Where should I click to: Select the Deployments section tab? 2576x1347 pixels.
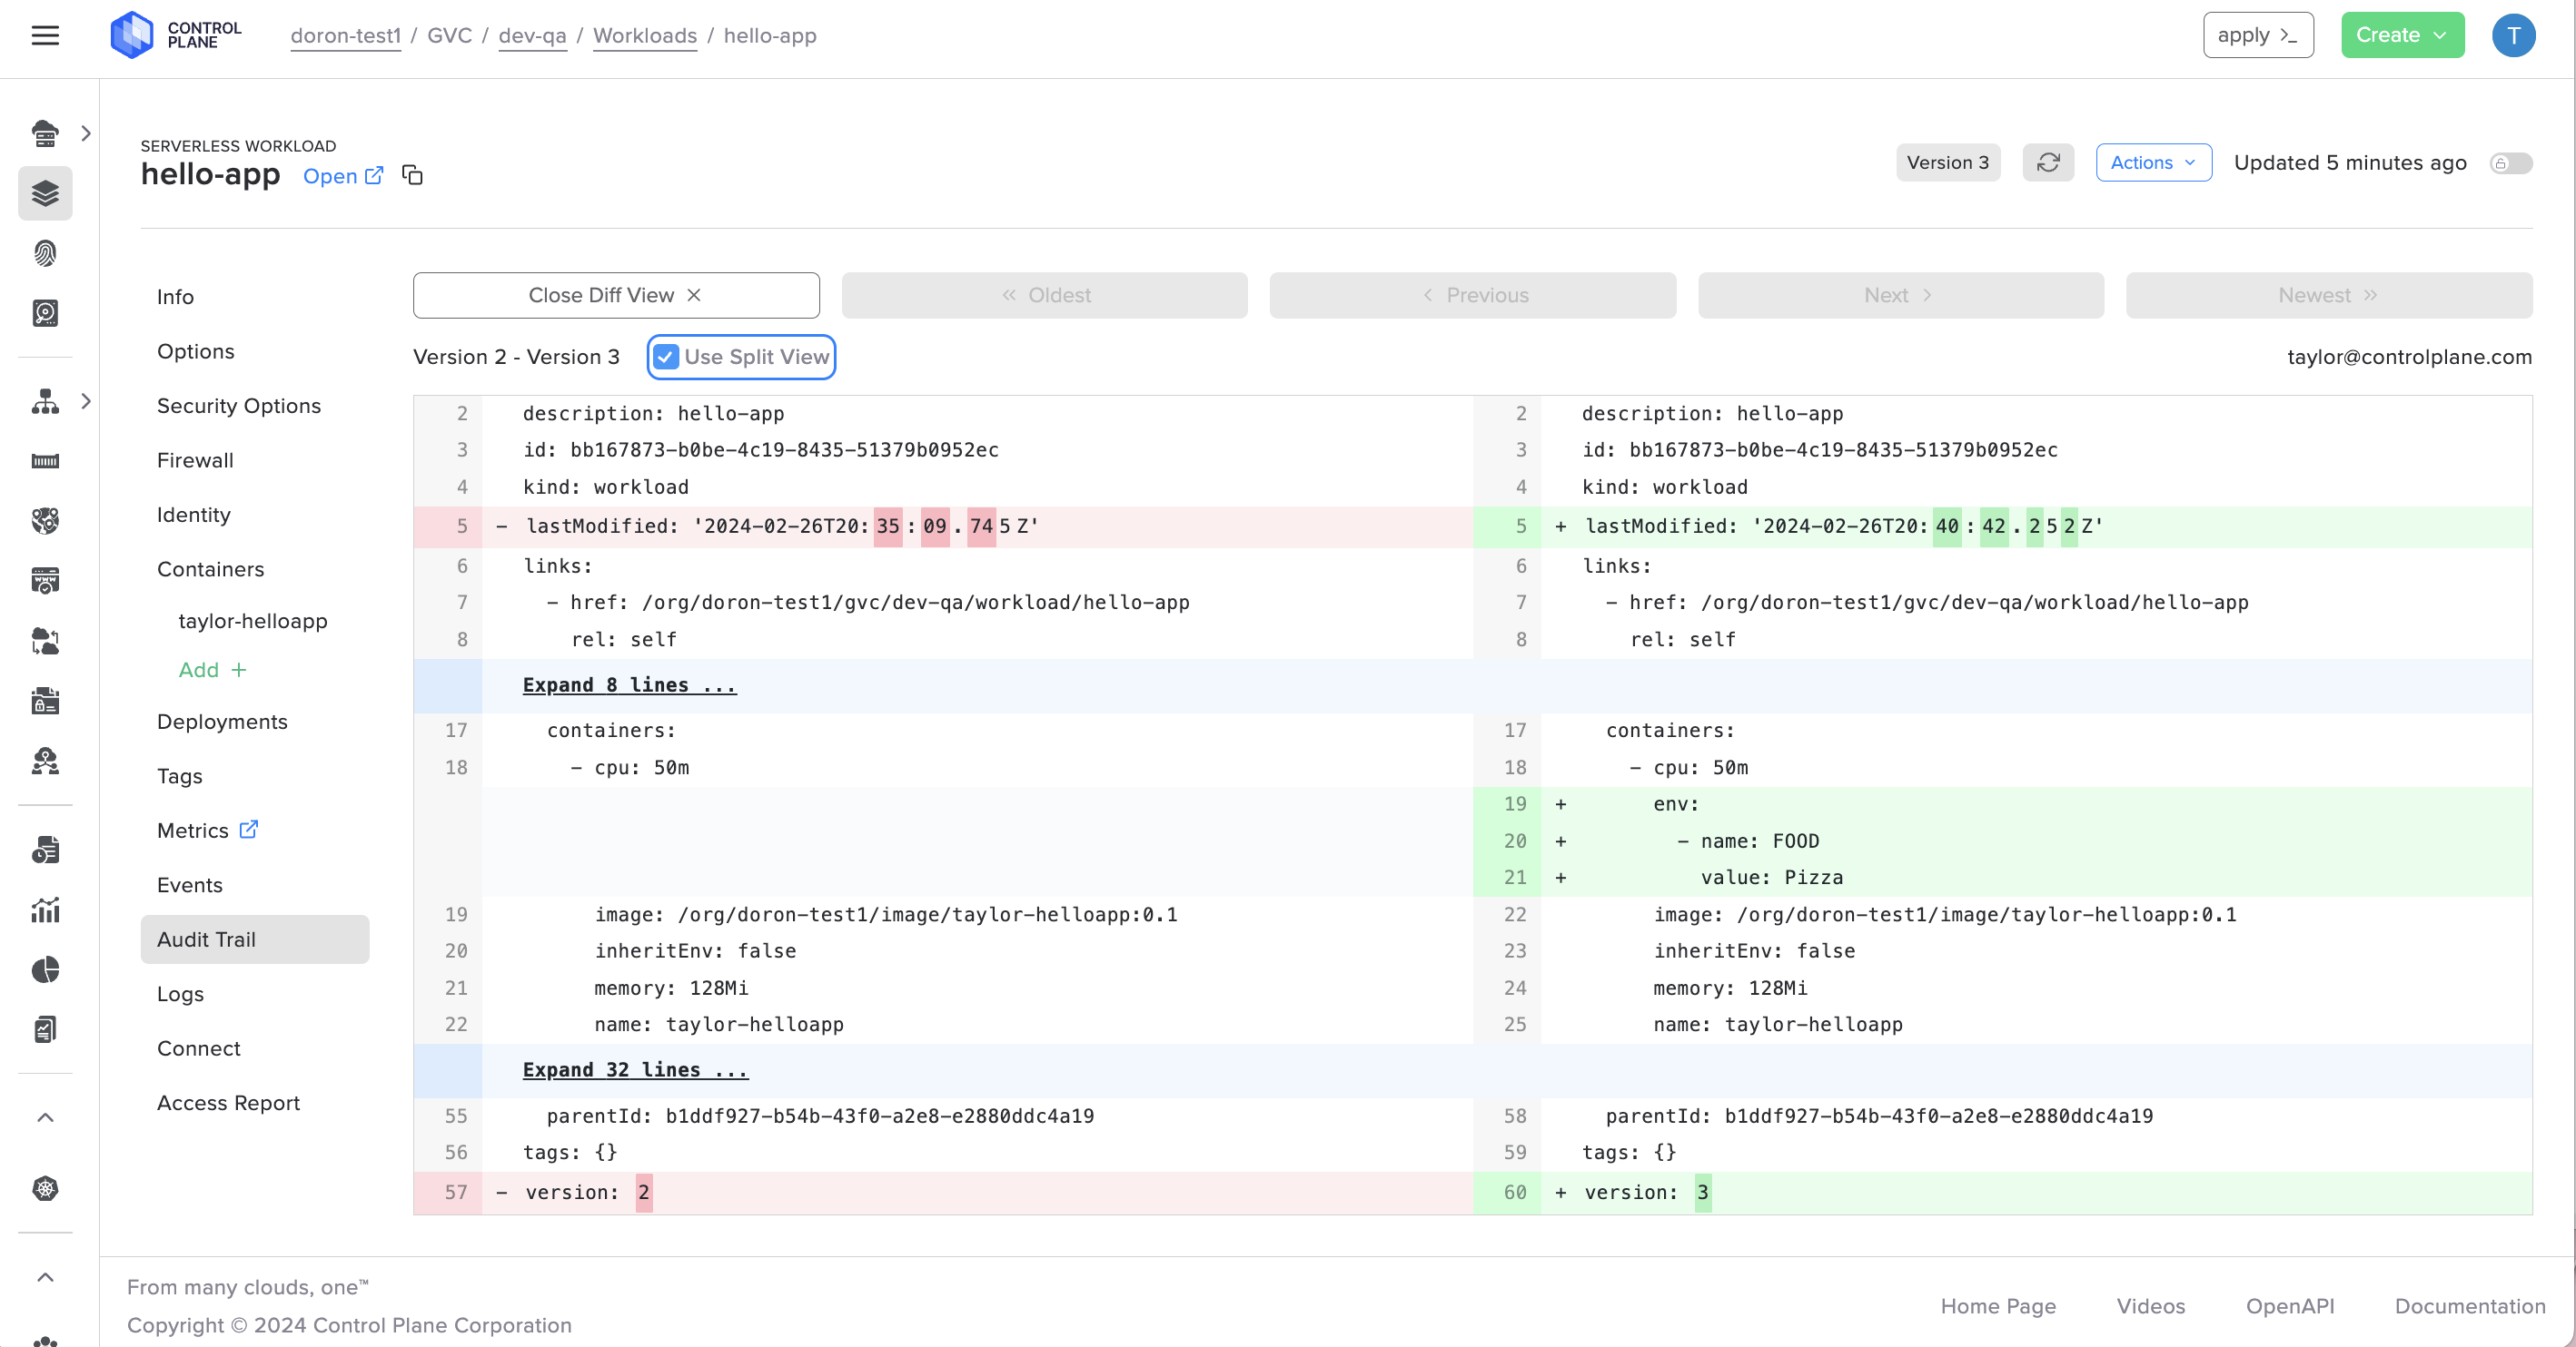[x=222, y=722]
